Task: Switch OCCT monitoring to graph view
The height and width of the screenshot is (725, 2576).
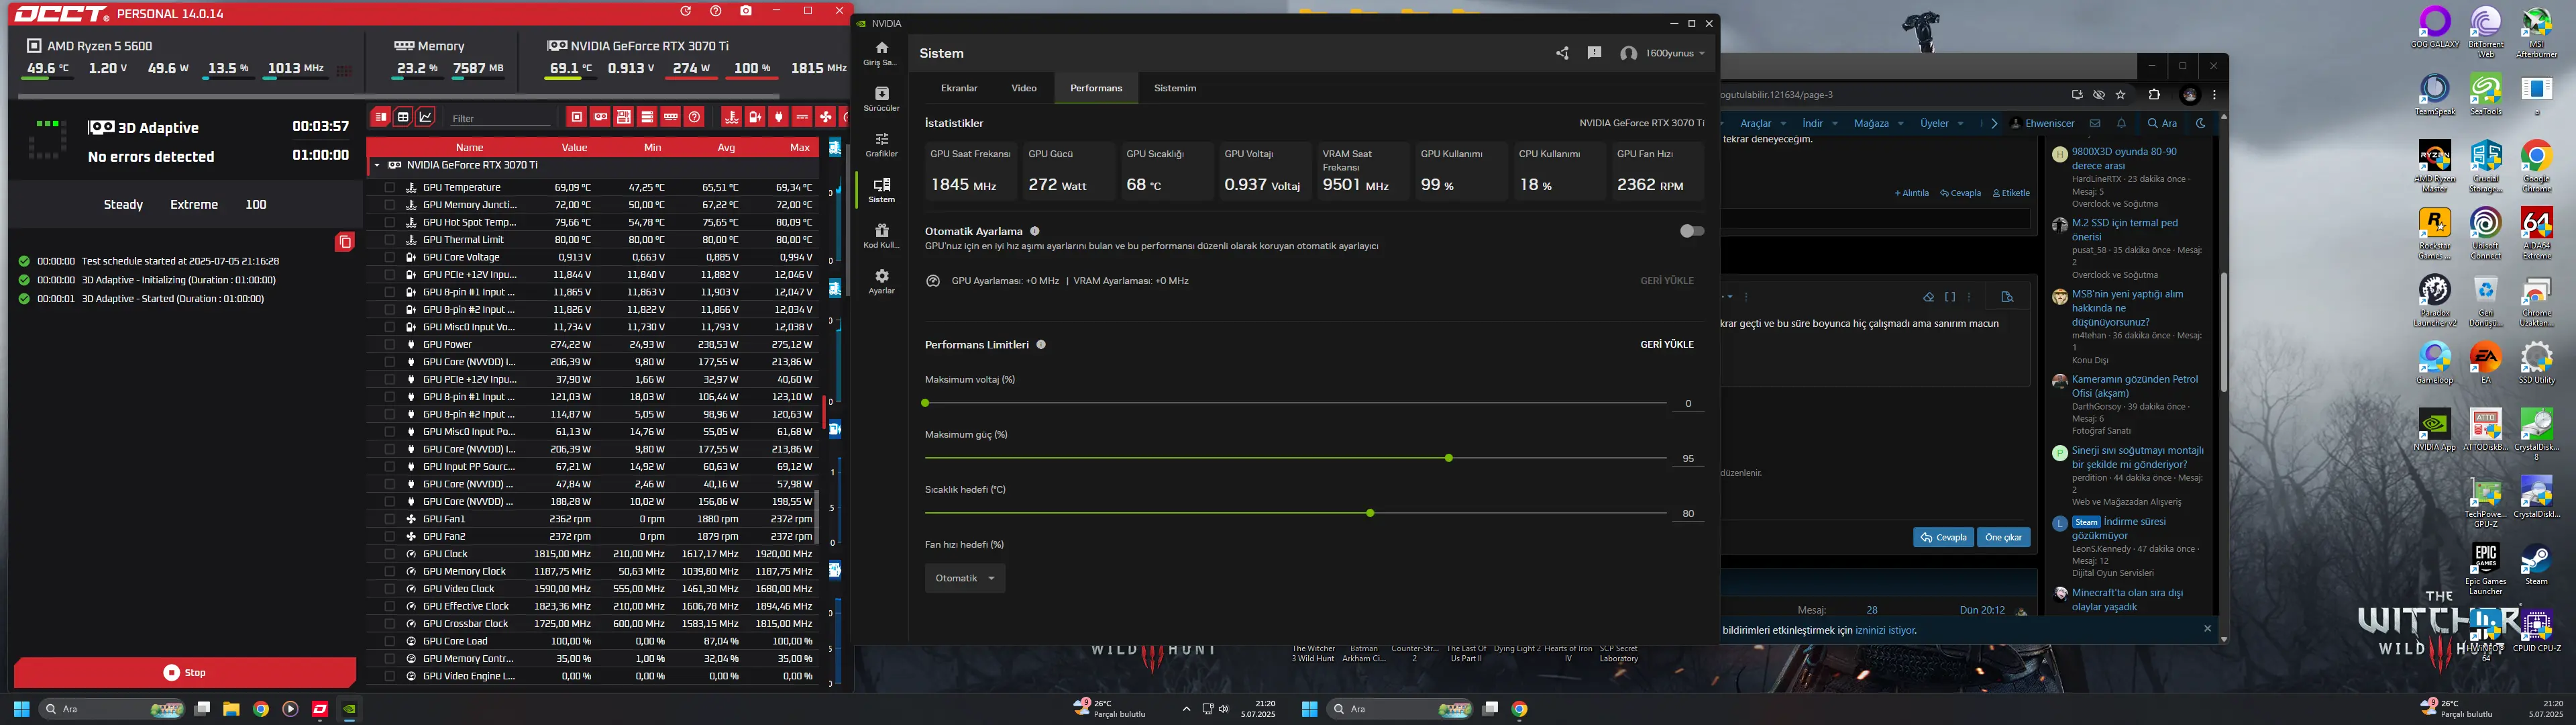Action: 426,117
